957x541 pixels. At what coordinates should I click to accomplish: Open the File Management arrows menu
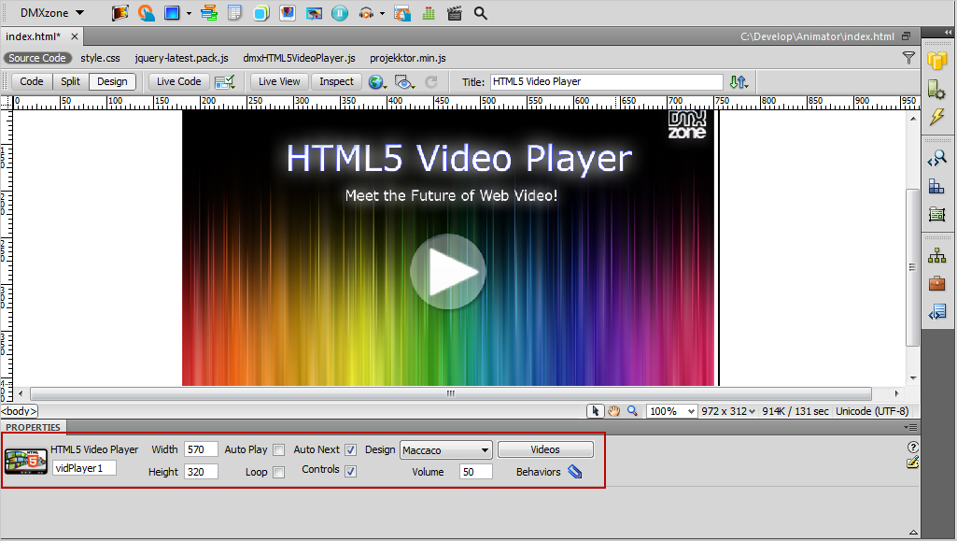point(739,82)
